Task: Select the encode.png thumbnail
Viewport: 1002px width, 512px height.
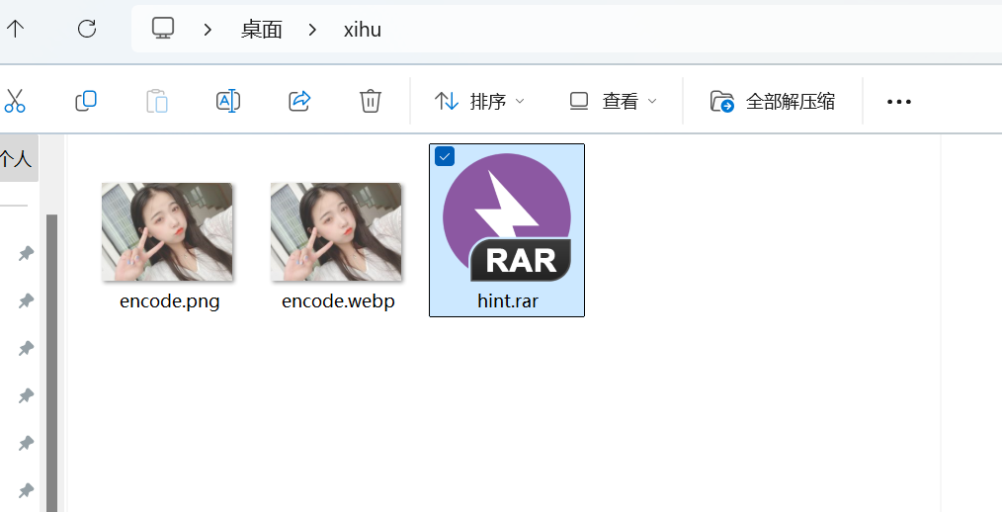Action: [x=167, y=231]
